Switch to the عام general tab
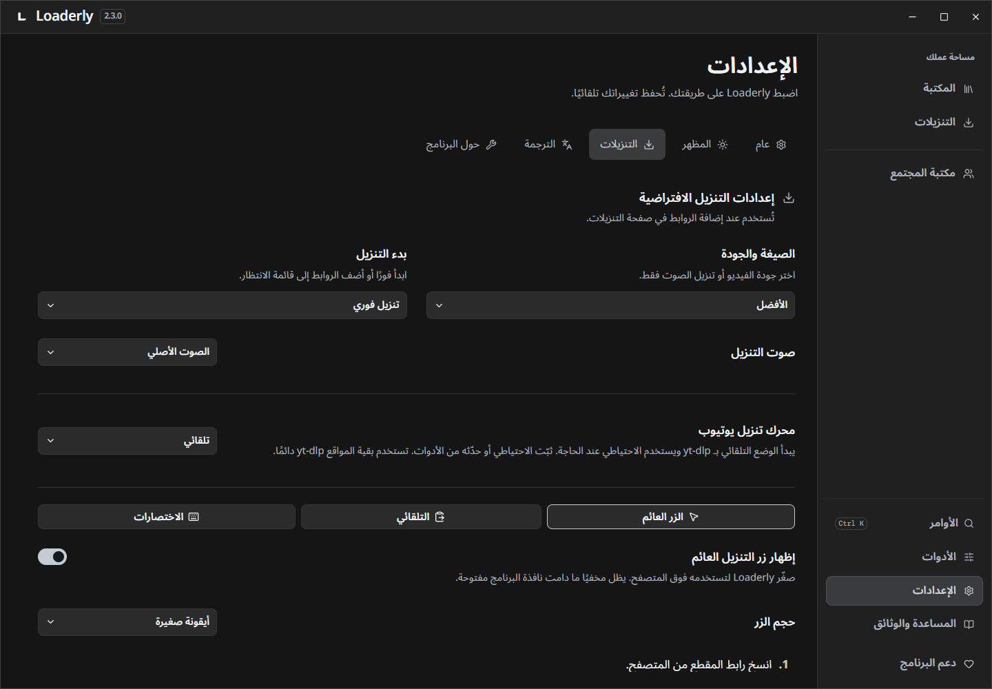Viewport: 992px width, 689px height. [x=770, y=145]
